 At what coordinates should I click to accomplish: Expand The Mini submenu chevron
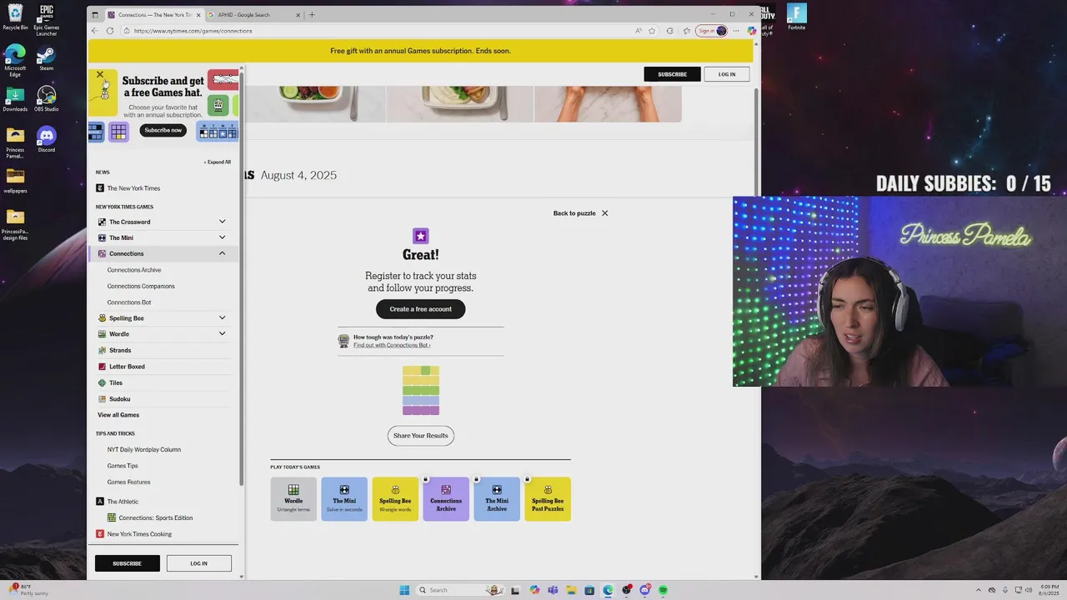pyautogui.click(x=222, y=237)
